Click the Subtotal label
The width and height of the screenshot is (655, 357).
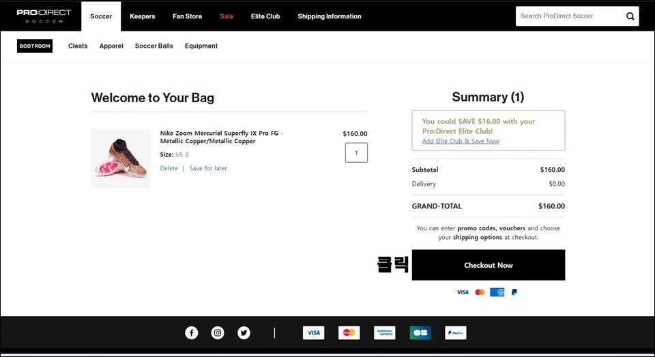coord(425,170)
